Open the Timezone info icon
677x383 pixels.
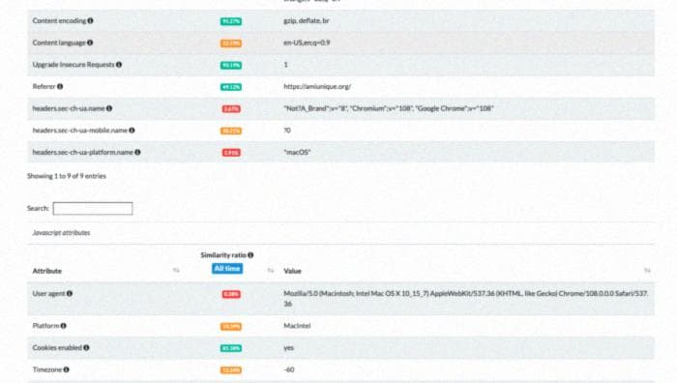(66, 369)
